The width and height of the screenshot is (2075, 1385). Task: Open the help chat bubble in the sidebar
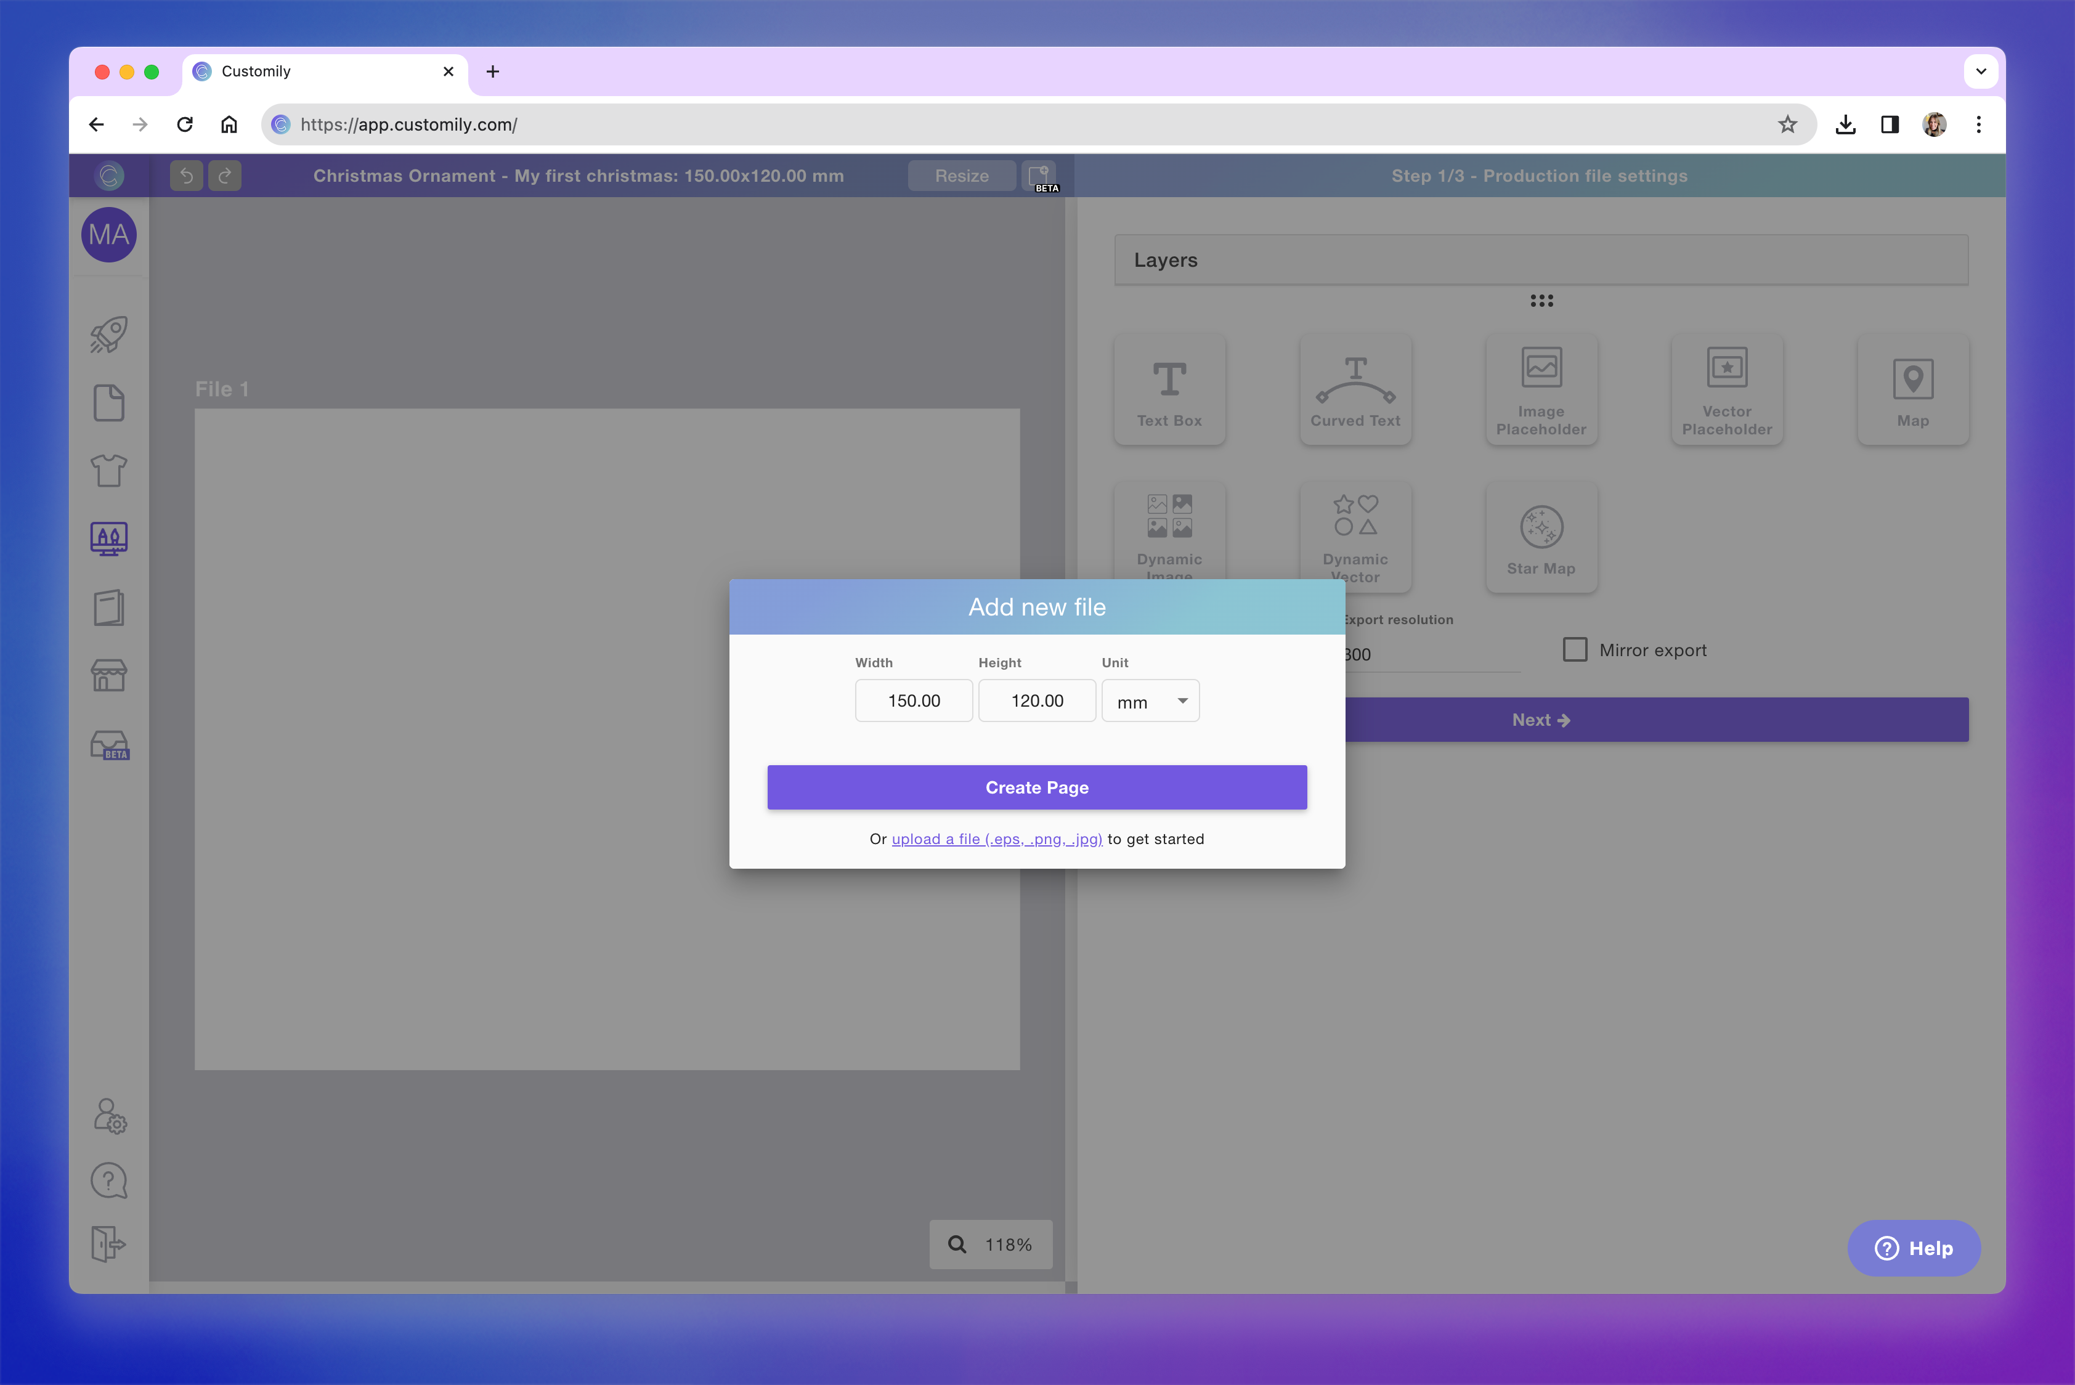108,1180
